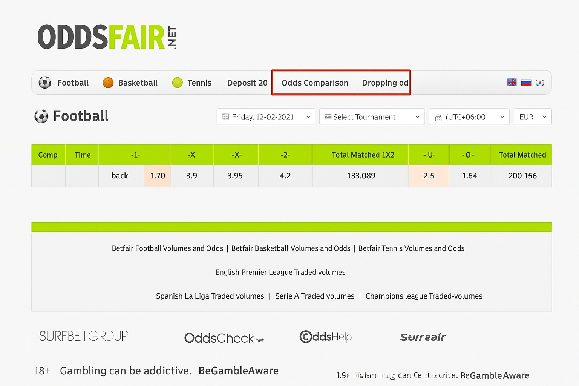Select the UK flag language option
This screenshot has height=386, width=579.
pos(512,82)
